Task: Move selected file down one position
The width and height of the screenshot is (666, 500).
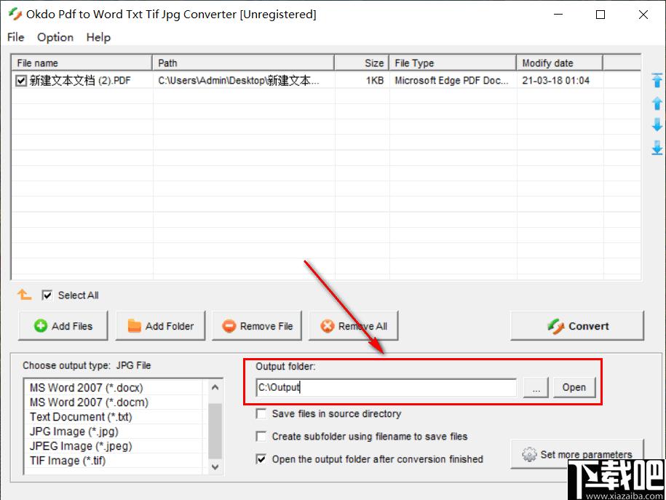Action: [x=657, y=125]
